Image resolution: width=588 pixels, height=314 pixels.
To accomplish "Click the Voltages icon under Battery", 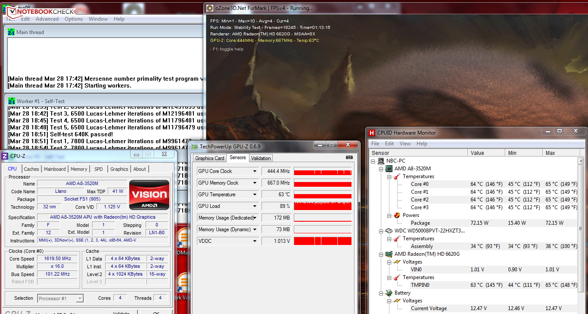I will click(x=397, y=301).
